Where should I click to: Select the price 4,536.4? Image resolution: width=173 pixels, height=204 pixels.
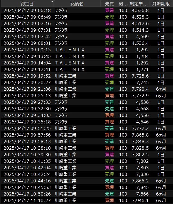[x=140, y=43]
